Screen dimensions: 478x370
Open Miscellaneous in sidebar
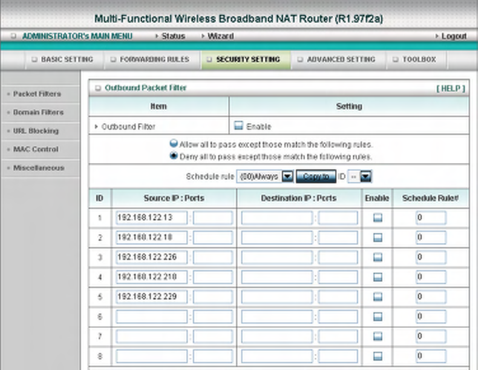pos(39,168)
